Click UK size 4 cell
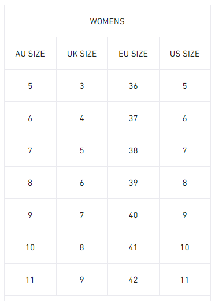215x301 pixels. (x=82, y=118)
